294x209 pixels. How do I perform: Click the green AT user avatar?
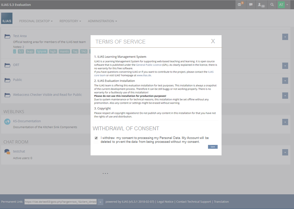click(281, 5)
